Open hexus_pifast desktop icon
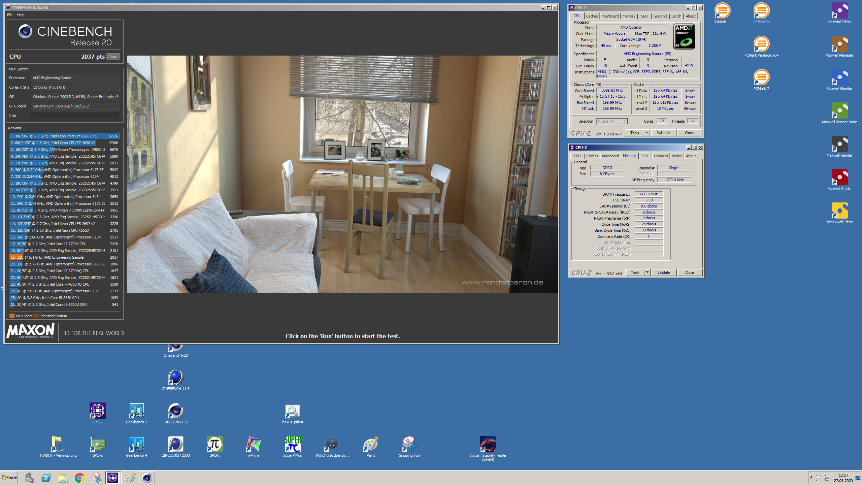This screenshot has width=862, height=485. (293, 413)
